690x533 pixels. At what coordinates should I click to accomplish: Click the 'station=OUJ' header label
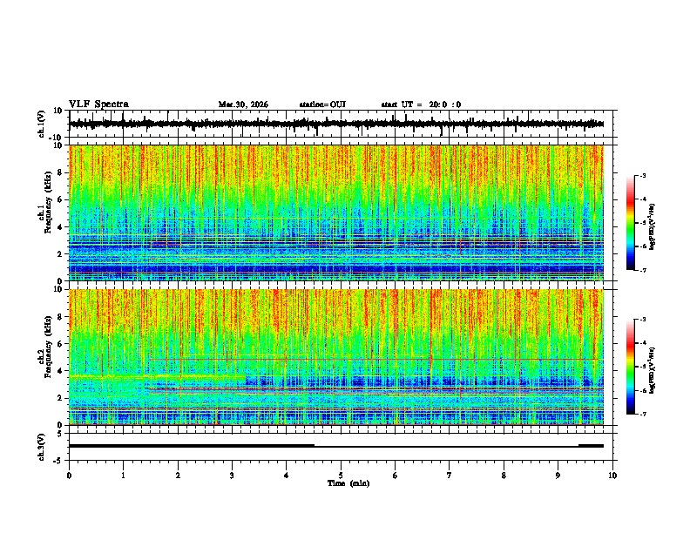tap(322, 105)
